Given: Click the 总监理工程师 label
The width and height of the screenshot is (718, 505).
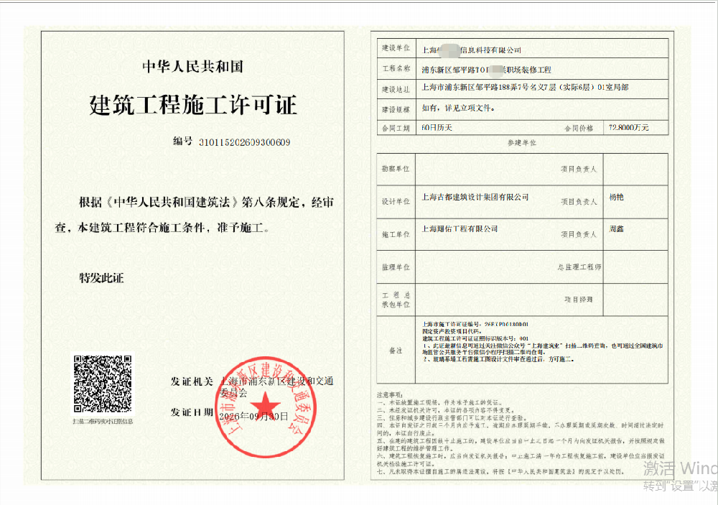Looking at the screenshot, I should (579, 267).
